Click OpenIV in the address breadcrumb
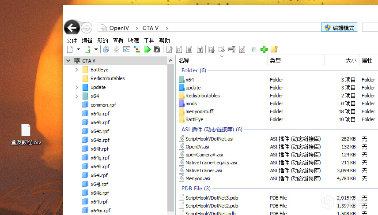Viewport: 378px width, 215px height. pos(119,28)
